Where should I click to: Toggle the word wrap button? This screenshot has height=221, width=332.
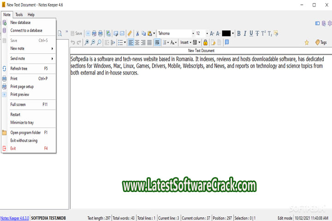click(x=157, y=42)
